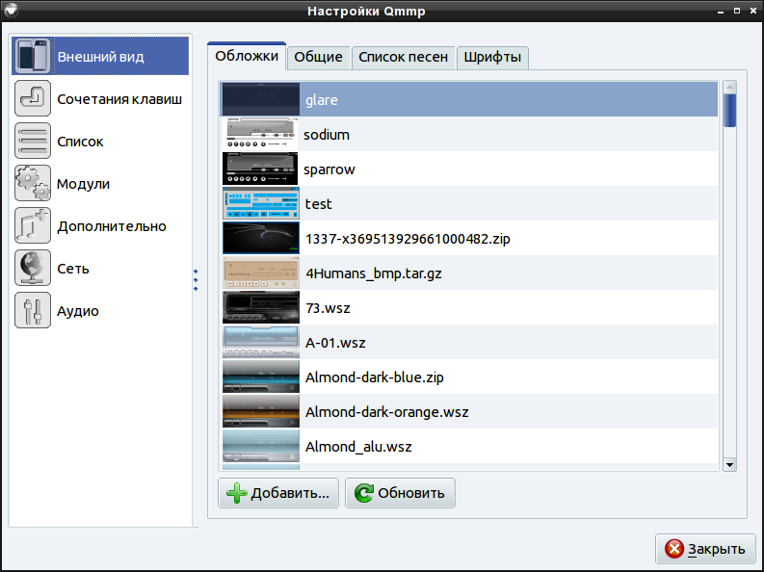Screen dimensions: 764x572
Task: Click the Обновить button label
Action: [411, 493]
